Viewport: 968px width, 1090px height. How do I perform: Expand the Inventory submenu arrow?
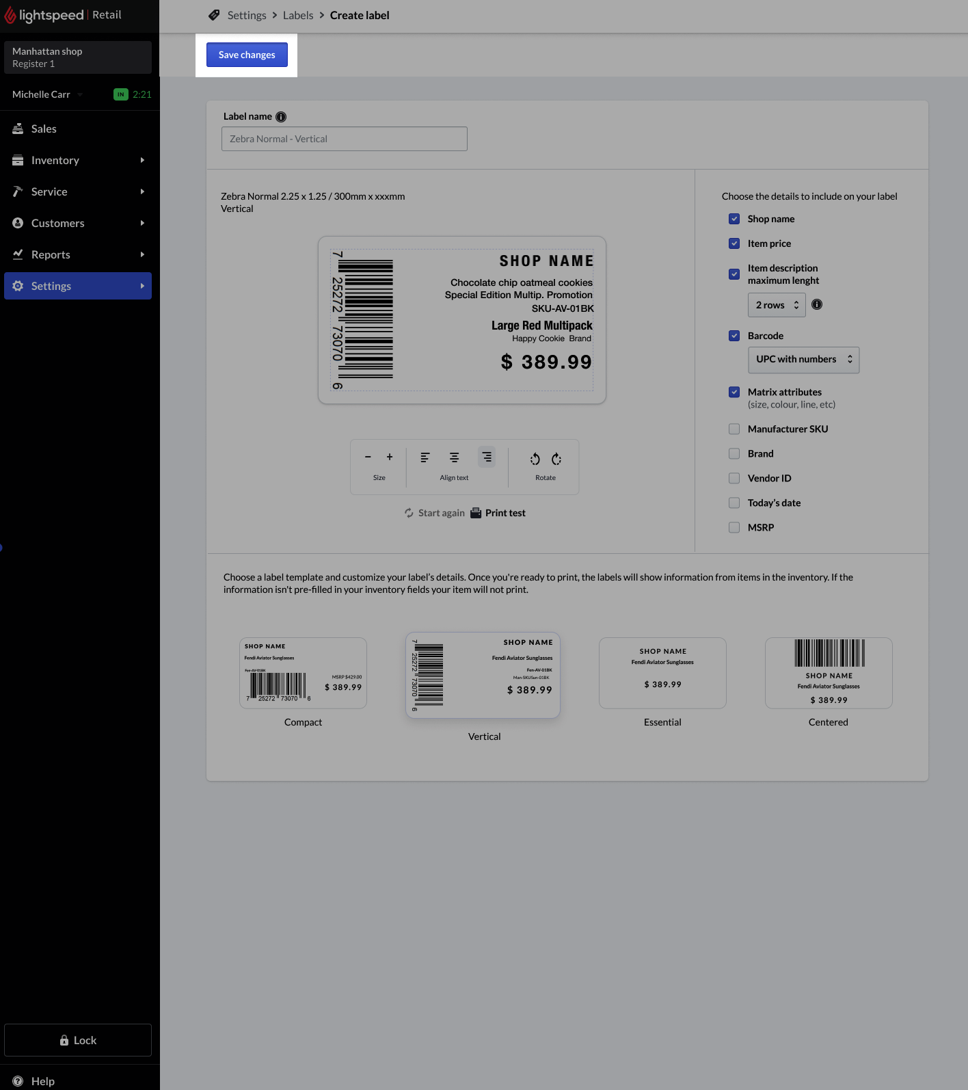click(x=142, y=160)
